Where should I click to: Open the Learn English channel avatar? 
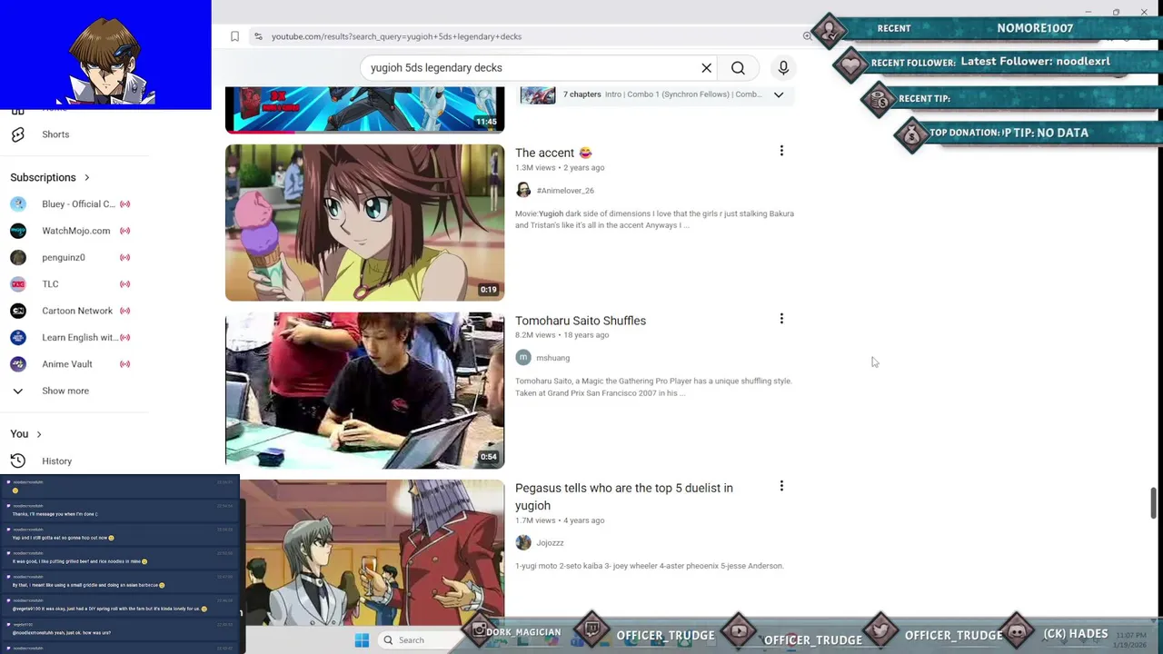(18, 337)
